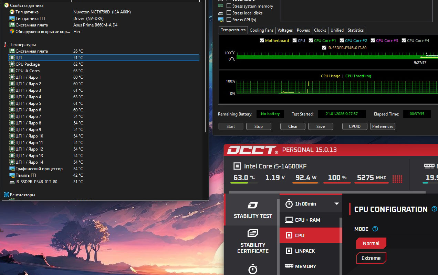Select the ЦП 51 °C sensor row
The image size is (438, 275).
click(104, 58)
